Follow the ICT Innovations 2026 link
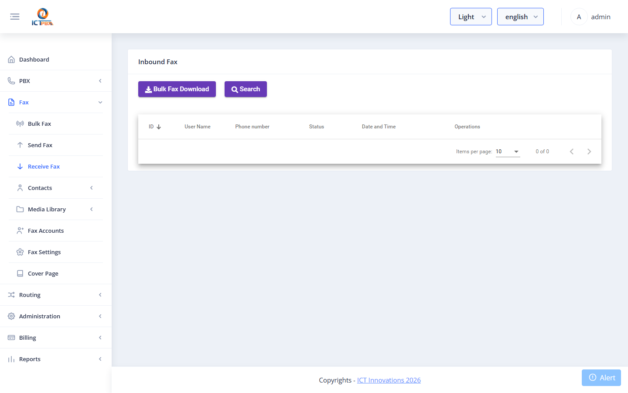The width and height of the screenshot is (628, 393). (x=389, y=380)
